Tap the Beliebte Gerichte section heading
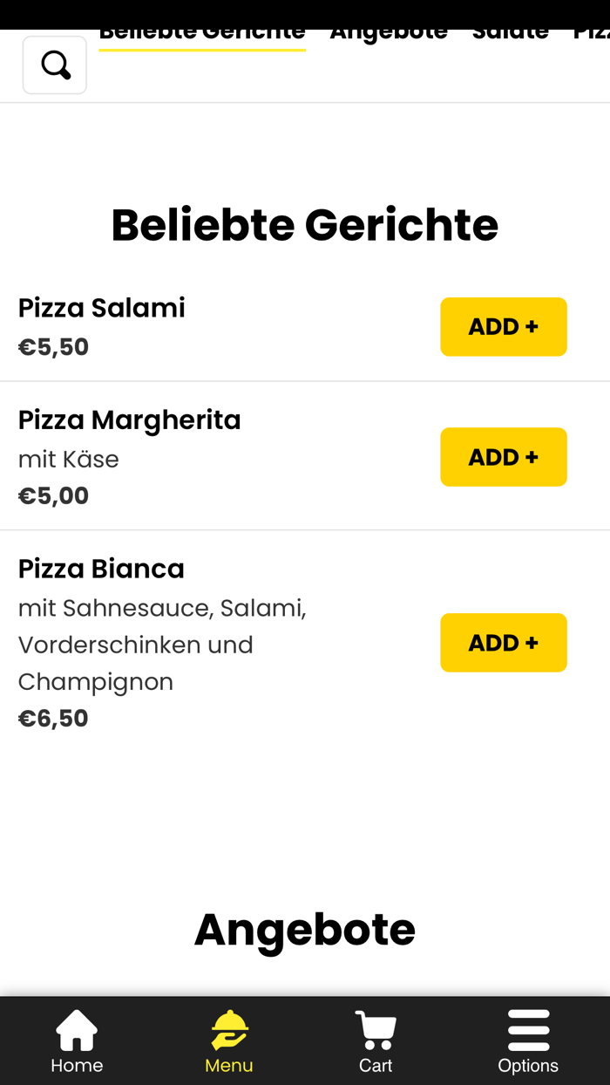This screenshot has width=610, height=1085. pos(304,224)
